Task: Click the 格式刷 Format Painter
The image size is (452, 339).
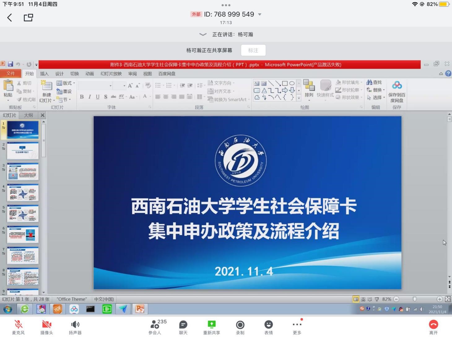Action: click(x=26, y=99)
